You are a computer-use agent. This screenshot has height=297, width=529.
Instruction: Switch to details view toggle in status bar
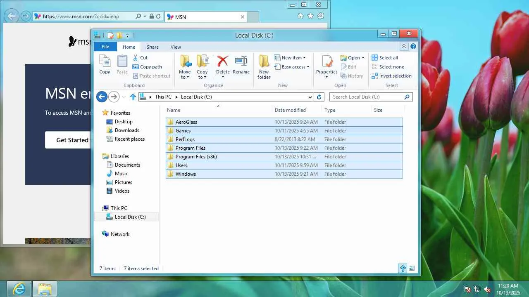[403, 269]
